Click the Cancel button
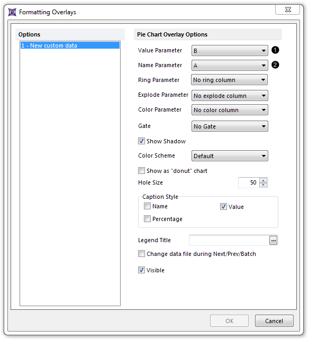The width and height of the screenshot is (309, 340). (x=274, y=321)
